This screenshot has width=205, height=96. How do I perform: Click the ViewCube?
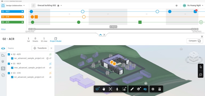coord(194,57)
